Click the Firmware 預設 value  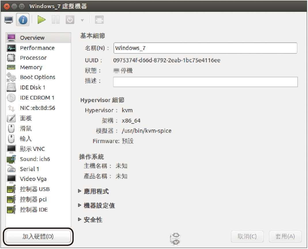128,141
